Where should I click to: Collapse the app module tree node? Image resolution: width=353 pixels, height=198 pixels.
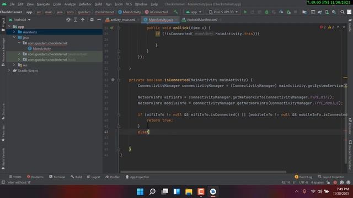[x=9, y=26]
